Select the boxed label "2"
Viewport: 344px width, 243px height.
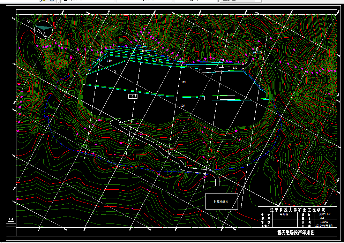point(115,71)
